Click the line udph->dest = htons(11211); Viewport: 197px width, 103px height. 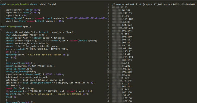[x=23, y=13]
